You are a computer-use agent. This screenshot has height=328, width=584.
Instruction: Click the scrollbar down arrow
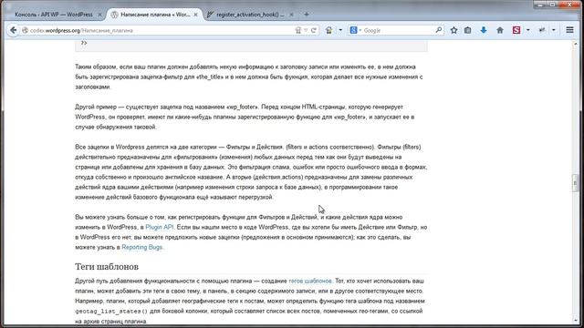click(575, 320)
